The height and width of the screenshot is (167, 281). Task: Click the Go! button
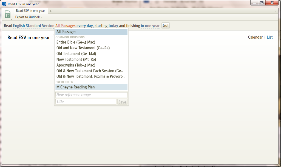click(x=166, y=25)
